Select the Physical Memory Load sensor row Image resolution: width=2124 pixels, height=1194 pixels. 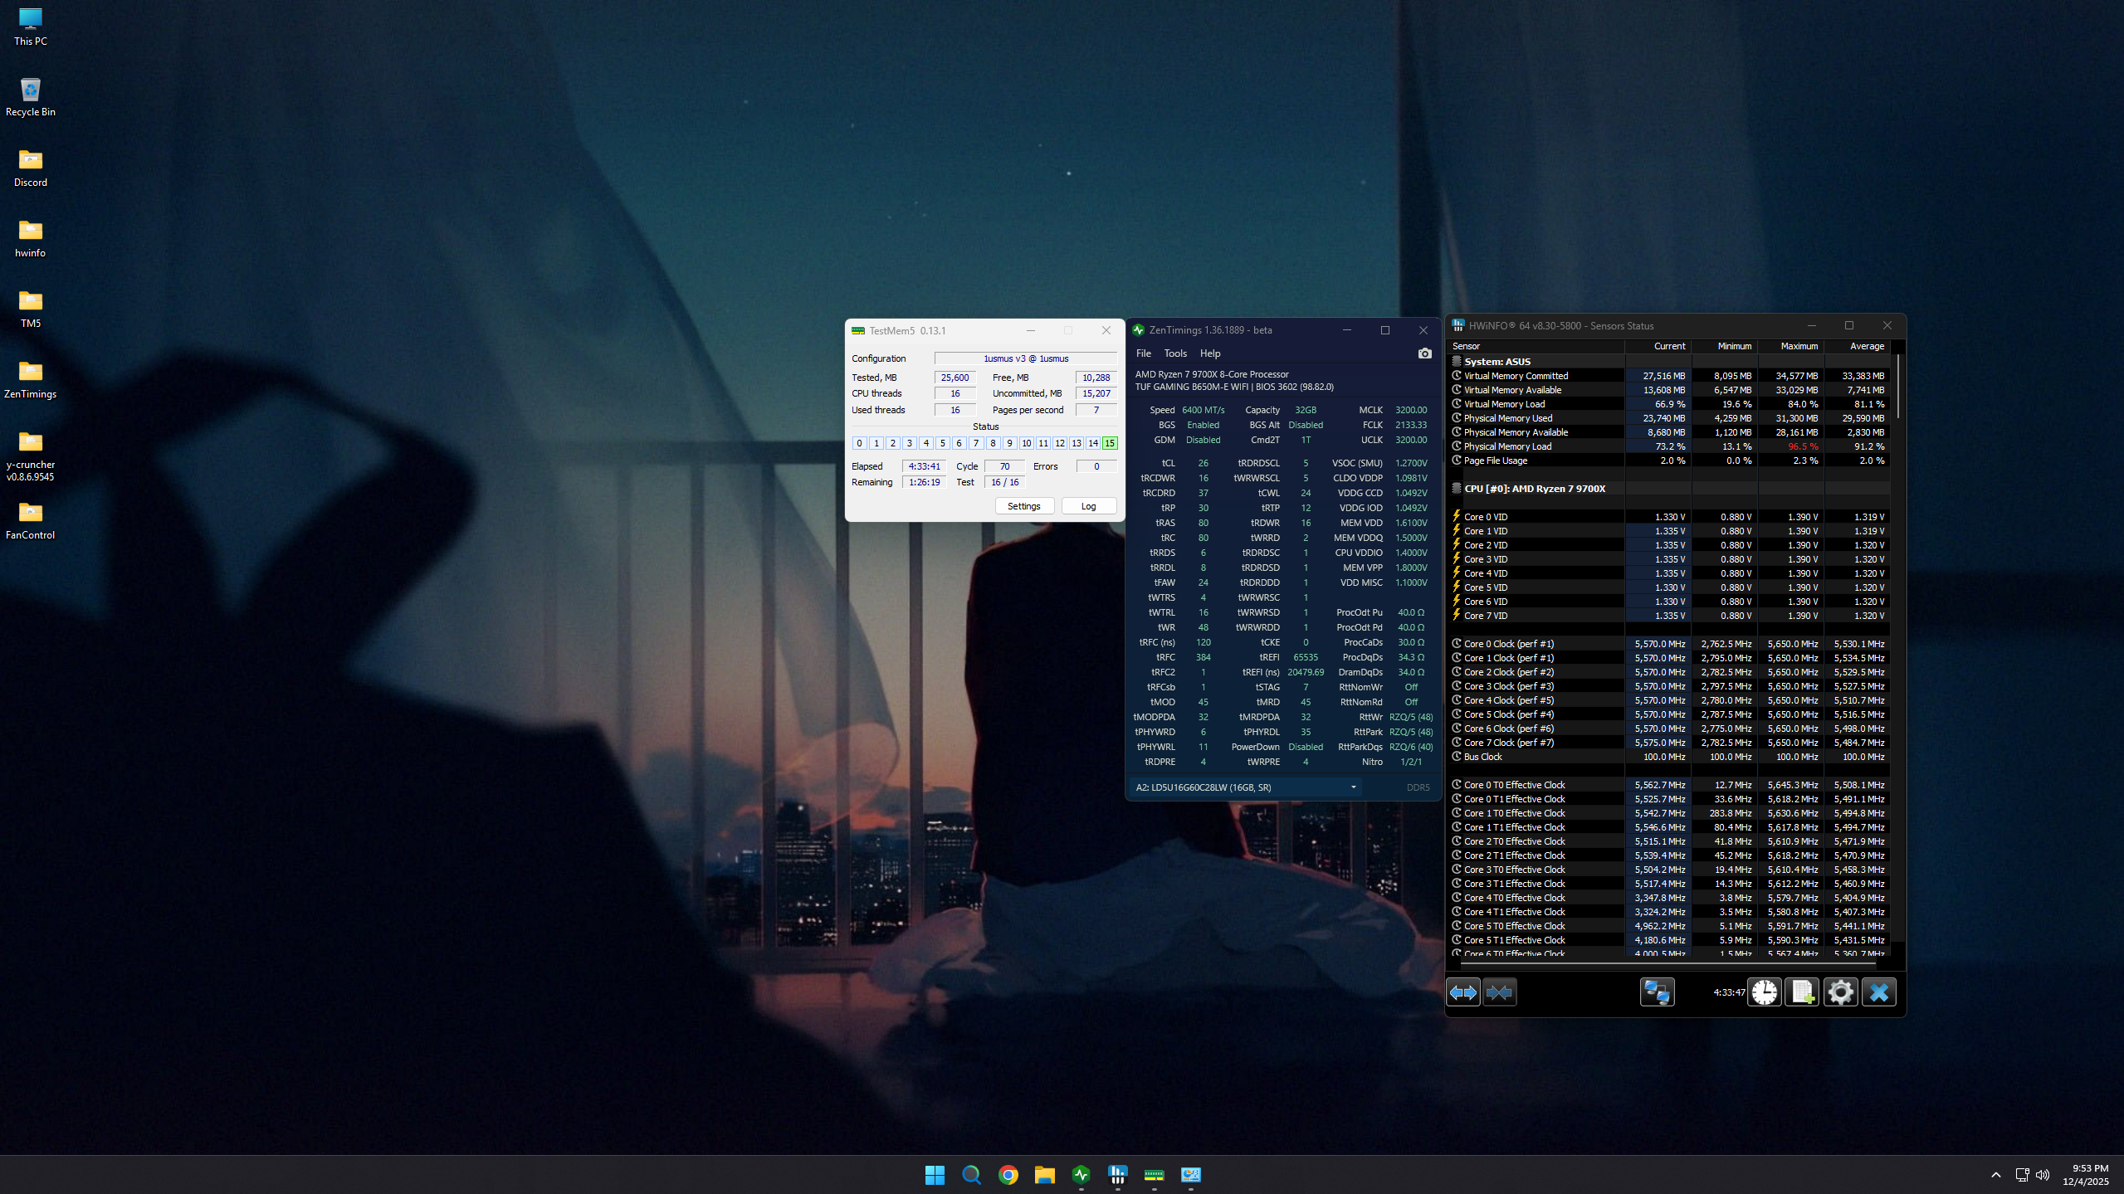(1670, 446)
